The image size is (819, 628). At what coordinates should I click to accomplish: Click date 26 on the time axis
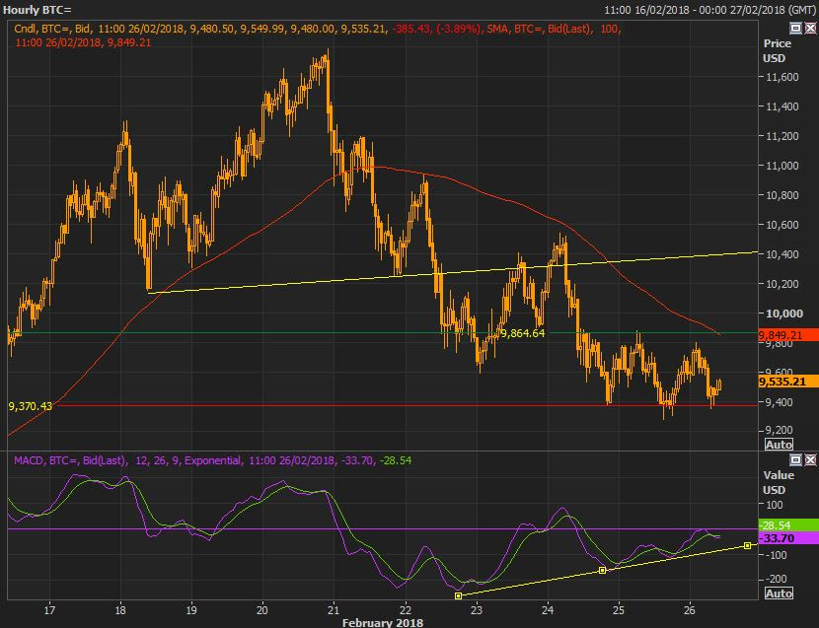[690, 609]
